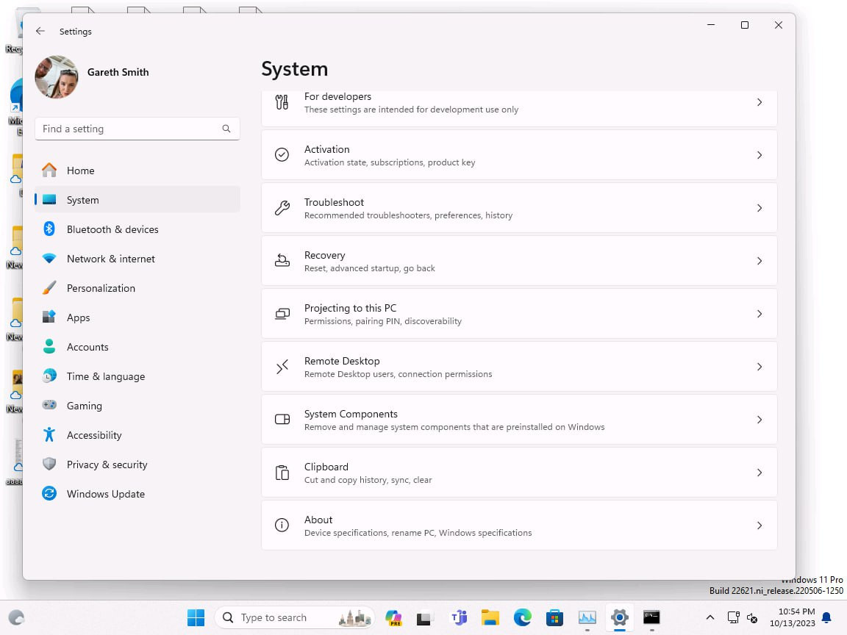Click the muted volume icon in system tray
Image resolution: width=847 pixels, height=635 pixels.
pyautogui.click(x=751, y=618)
